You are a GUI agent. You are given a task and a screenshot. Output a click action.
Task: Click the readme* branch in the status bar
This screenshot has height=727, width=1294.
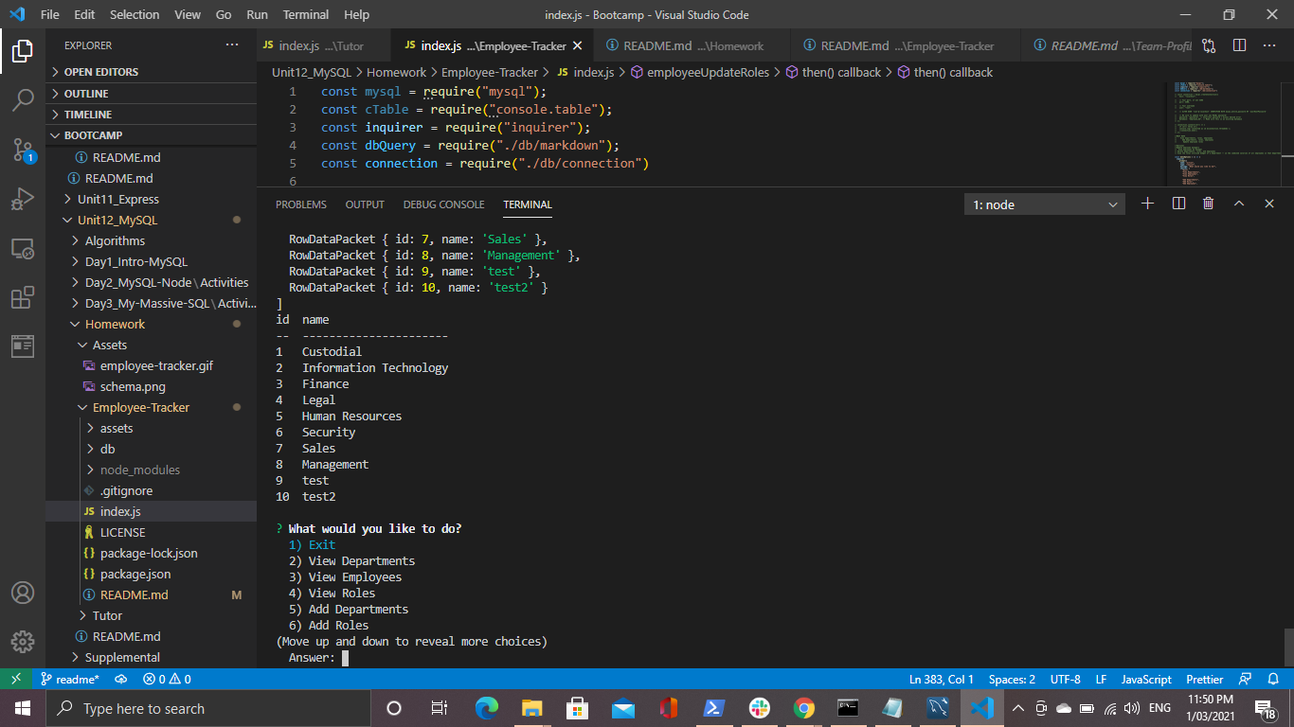[70, 679]
